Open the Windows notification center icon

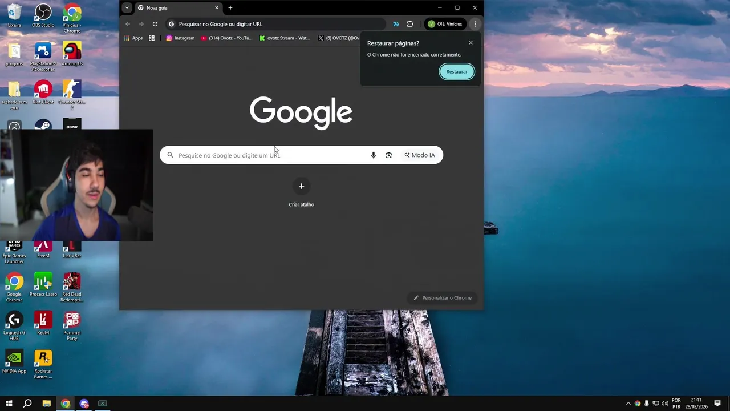[717, 404]
